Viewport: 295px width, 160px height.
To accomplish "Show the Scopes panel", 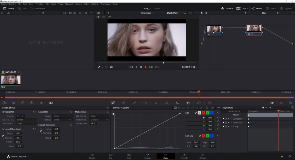I will 281,103.
